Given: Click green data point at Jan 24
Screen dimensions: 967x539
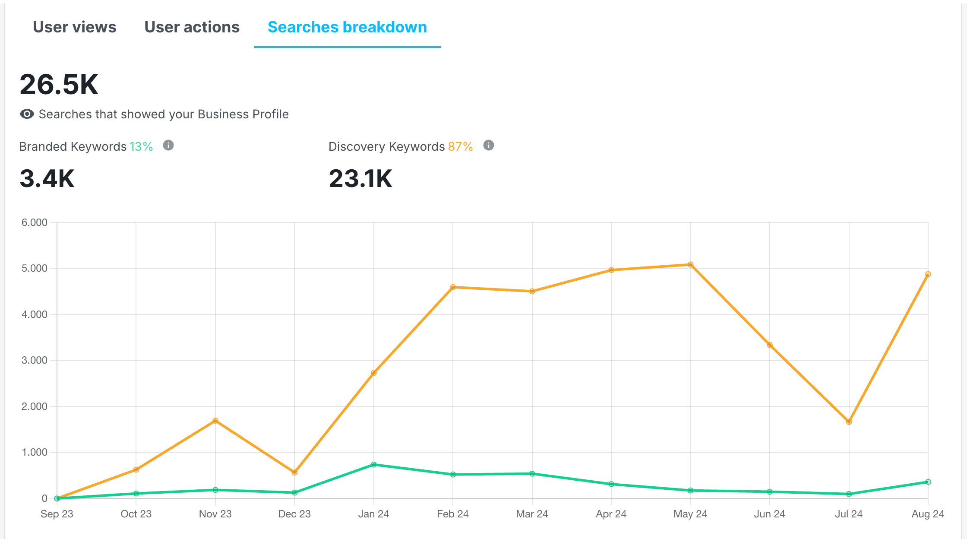Looking at the screenshot, I should tap(374, 465).
